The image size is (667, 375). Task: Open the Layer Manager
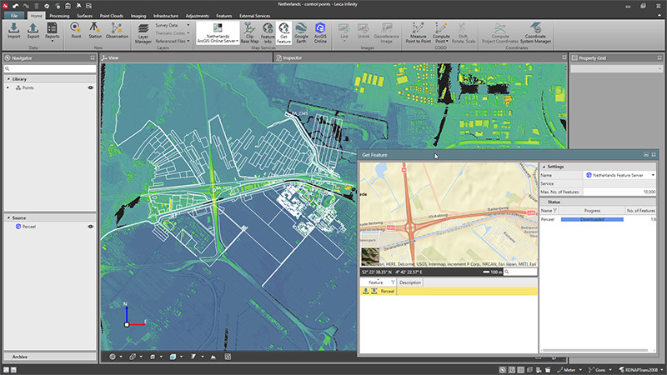(x=143, y=33)
